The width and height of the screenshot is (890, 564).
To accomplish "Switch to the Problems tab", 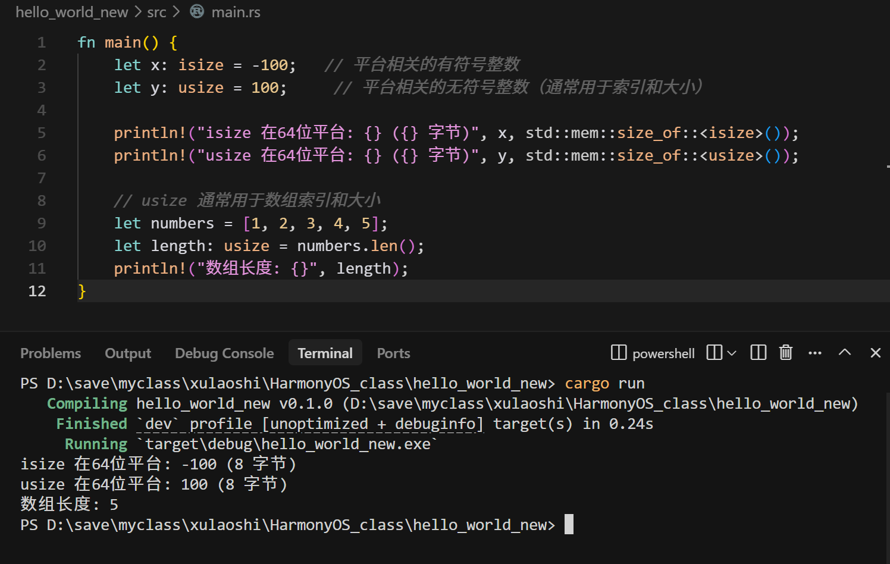I will pos(51,353).
